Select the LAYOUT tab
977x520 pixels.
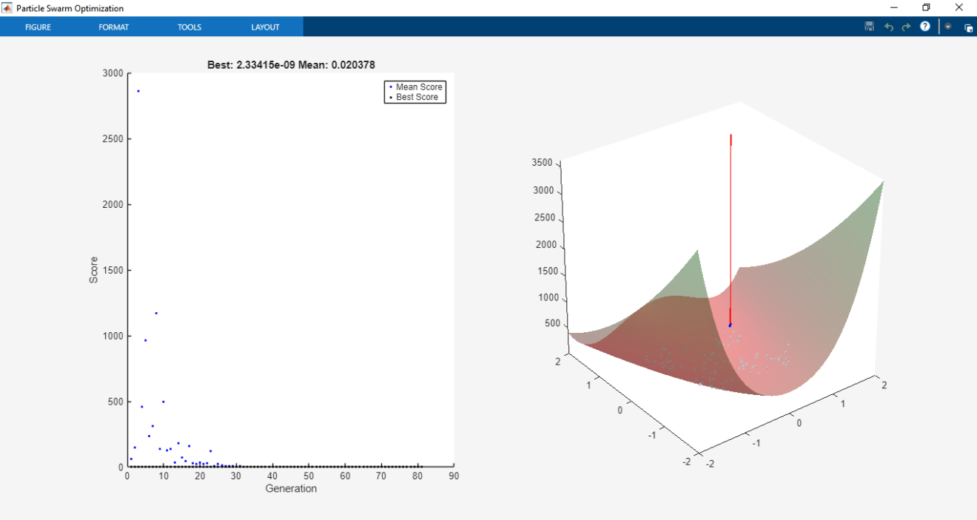pyautogui.click(x=265, y=27)
